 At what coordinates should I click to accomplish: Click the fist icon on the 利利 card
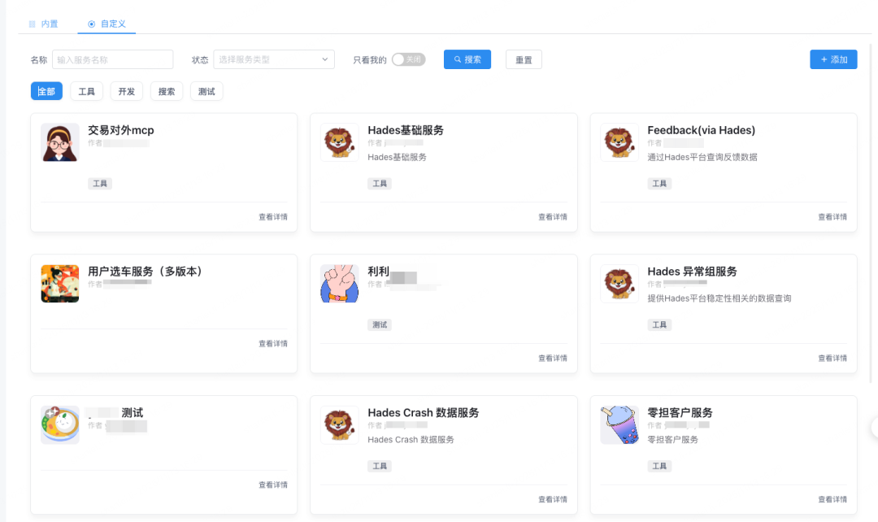coord(339,283)
